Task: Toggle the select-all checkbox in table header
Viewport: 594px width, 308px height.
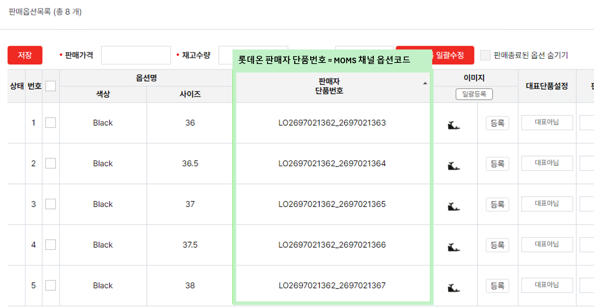Action: 51,86
